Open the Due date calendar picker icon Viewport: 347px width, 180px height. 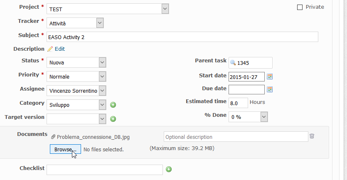(x=270, y=89)
